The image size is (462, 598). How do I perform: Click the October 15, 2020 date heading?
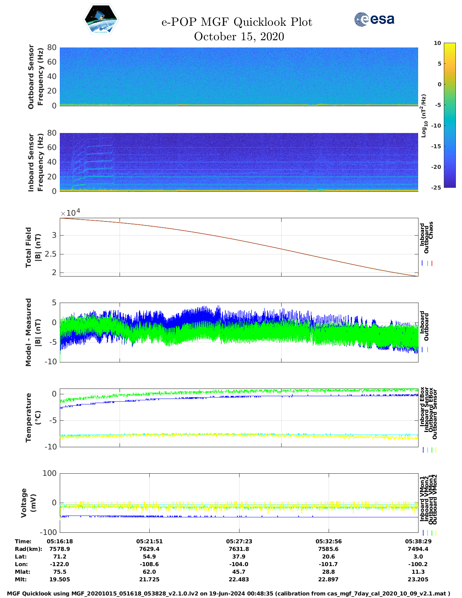click(239, 37)
